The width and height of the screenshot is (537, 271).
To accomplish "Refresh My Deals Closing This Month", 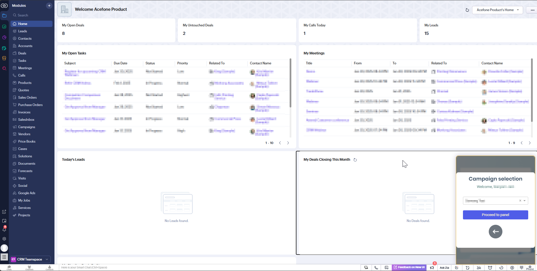I will click(x=355, y=160).
